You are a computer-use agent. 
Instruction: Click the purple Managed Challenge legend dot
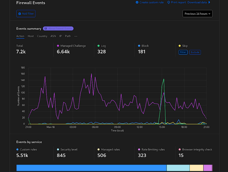[x=58, y=46]
